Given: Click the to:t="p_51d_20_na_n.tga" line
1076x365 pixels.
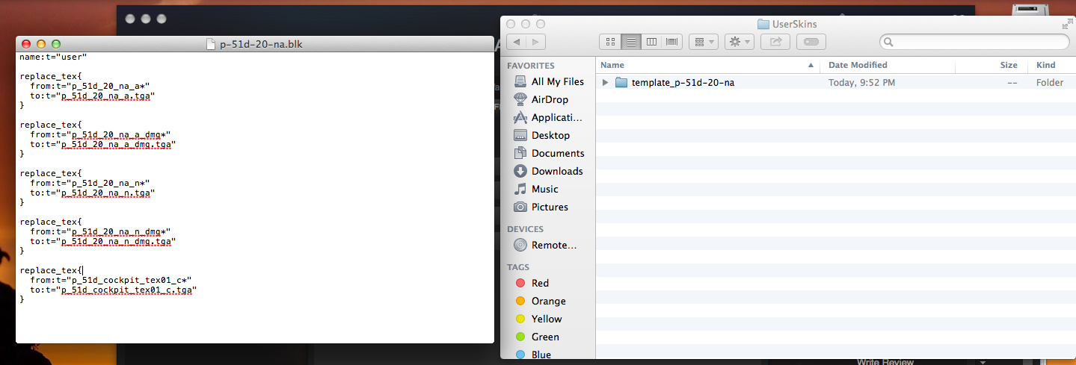Looking at the screenshot, I should tap(93, 193).
